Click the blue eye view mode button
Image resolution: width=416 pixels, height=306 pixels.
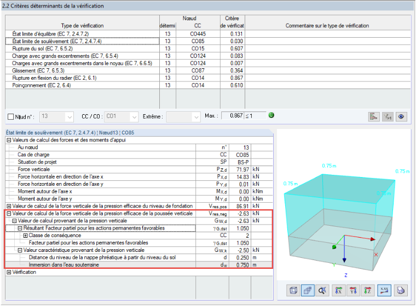pos(401,116)
